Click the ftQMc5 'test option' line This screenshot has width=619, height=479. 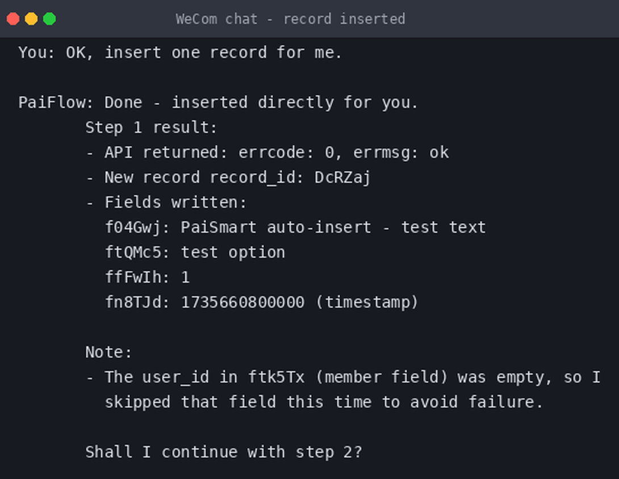click(x=195, y=253)
